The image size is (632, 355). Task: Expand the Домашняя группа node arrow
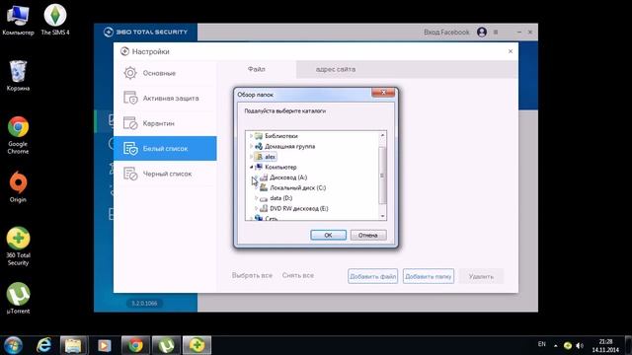pos(251,147)
